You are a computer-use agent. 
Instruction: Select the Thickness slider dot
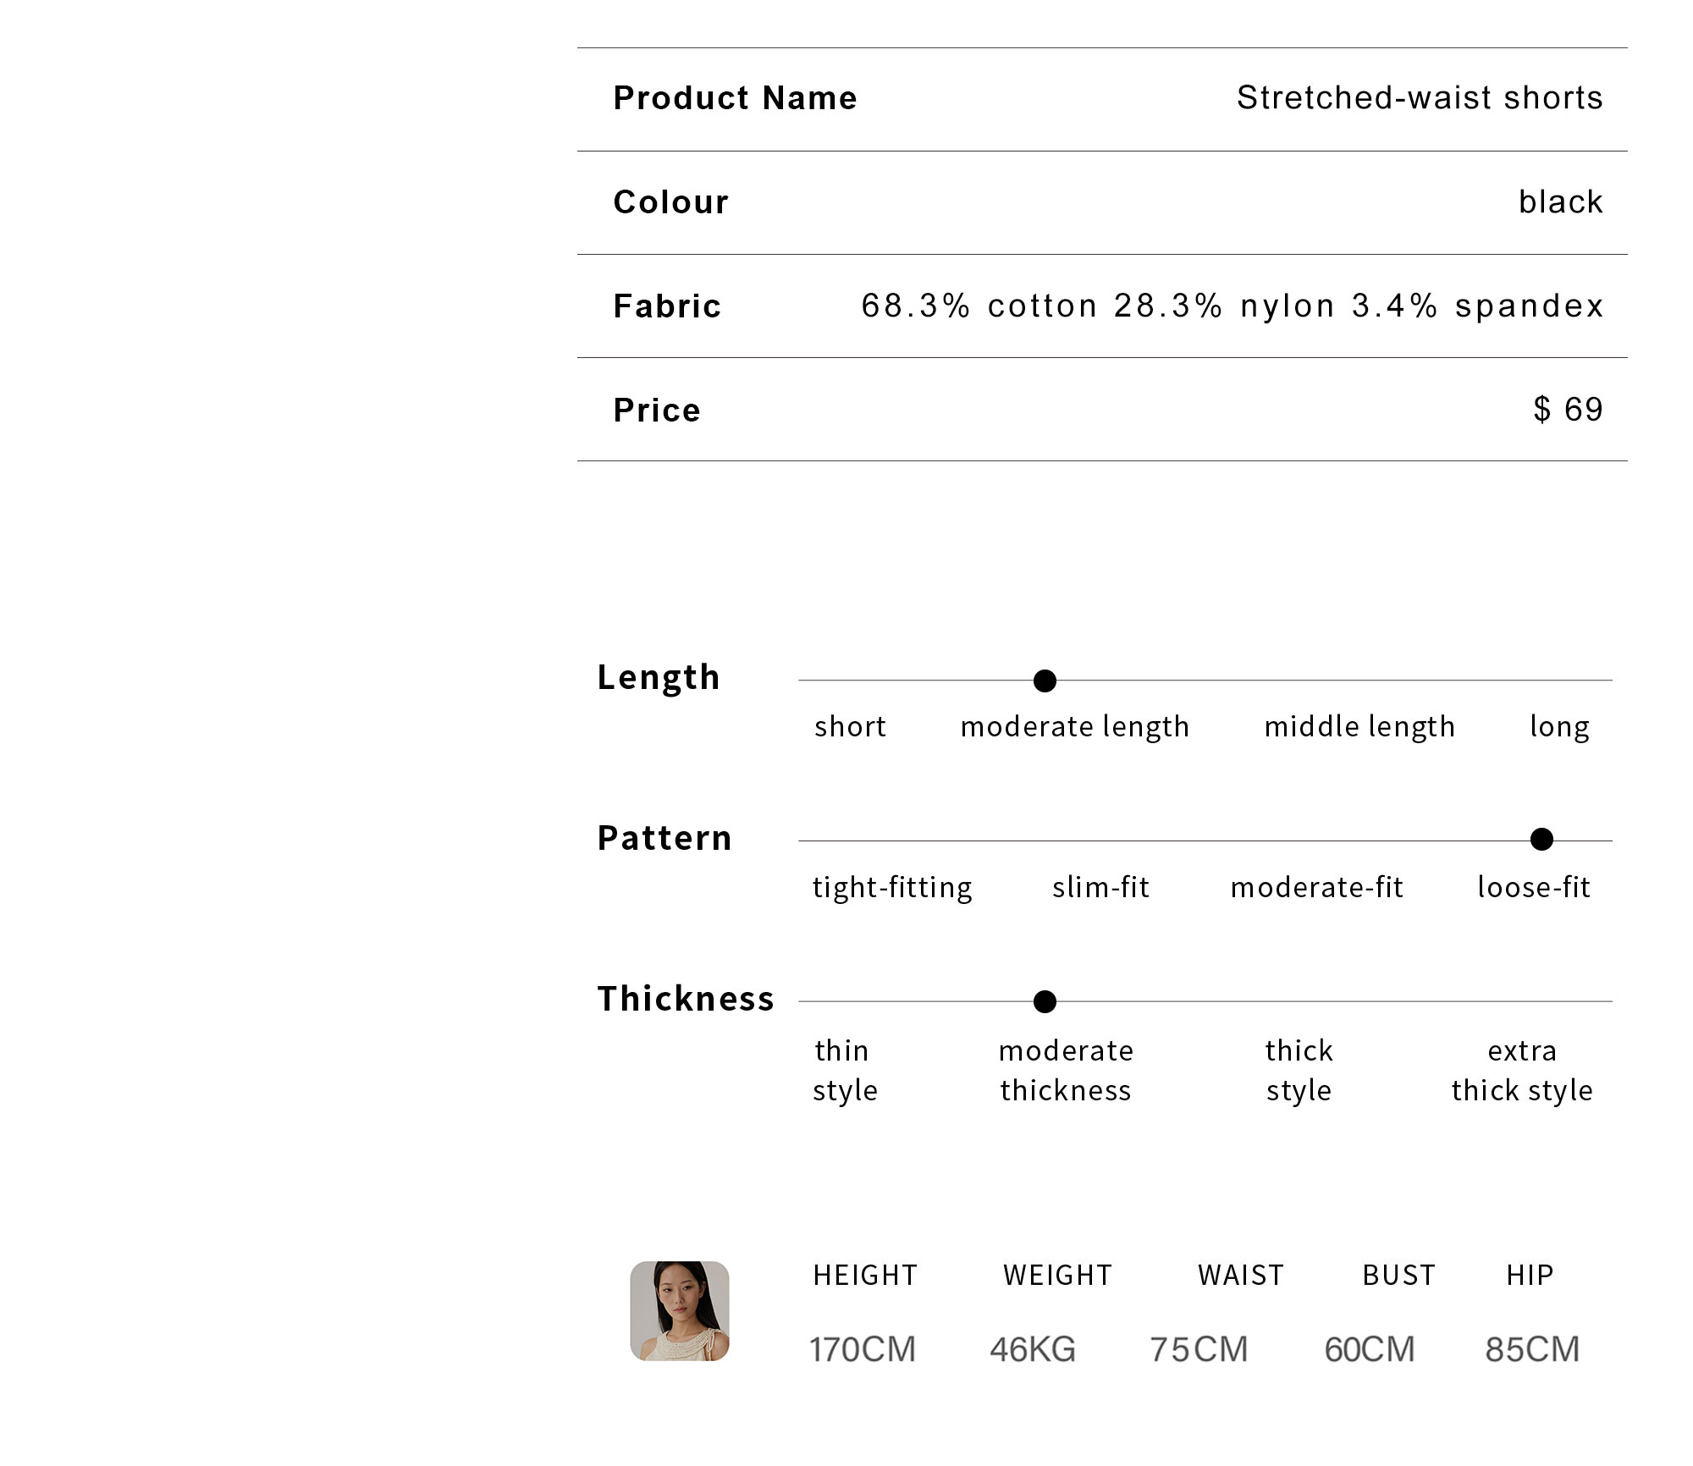pyautogui.click(x=1045, y=1002)
